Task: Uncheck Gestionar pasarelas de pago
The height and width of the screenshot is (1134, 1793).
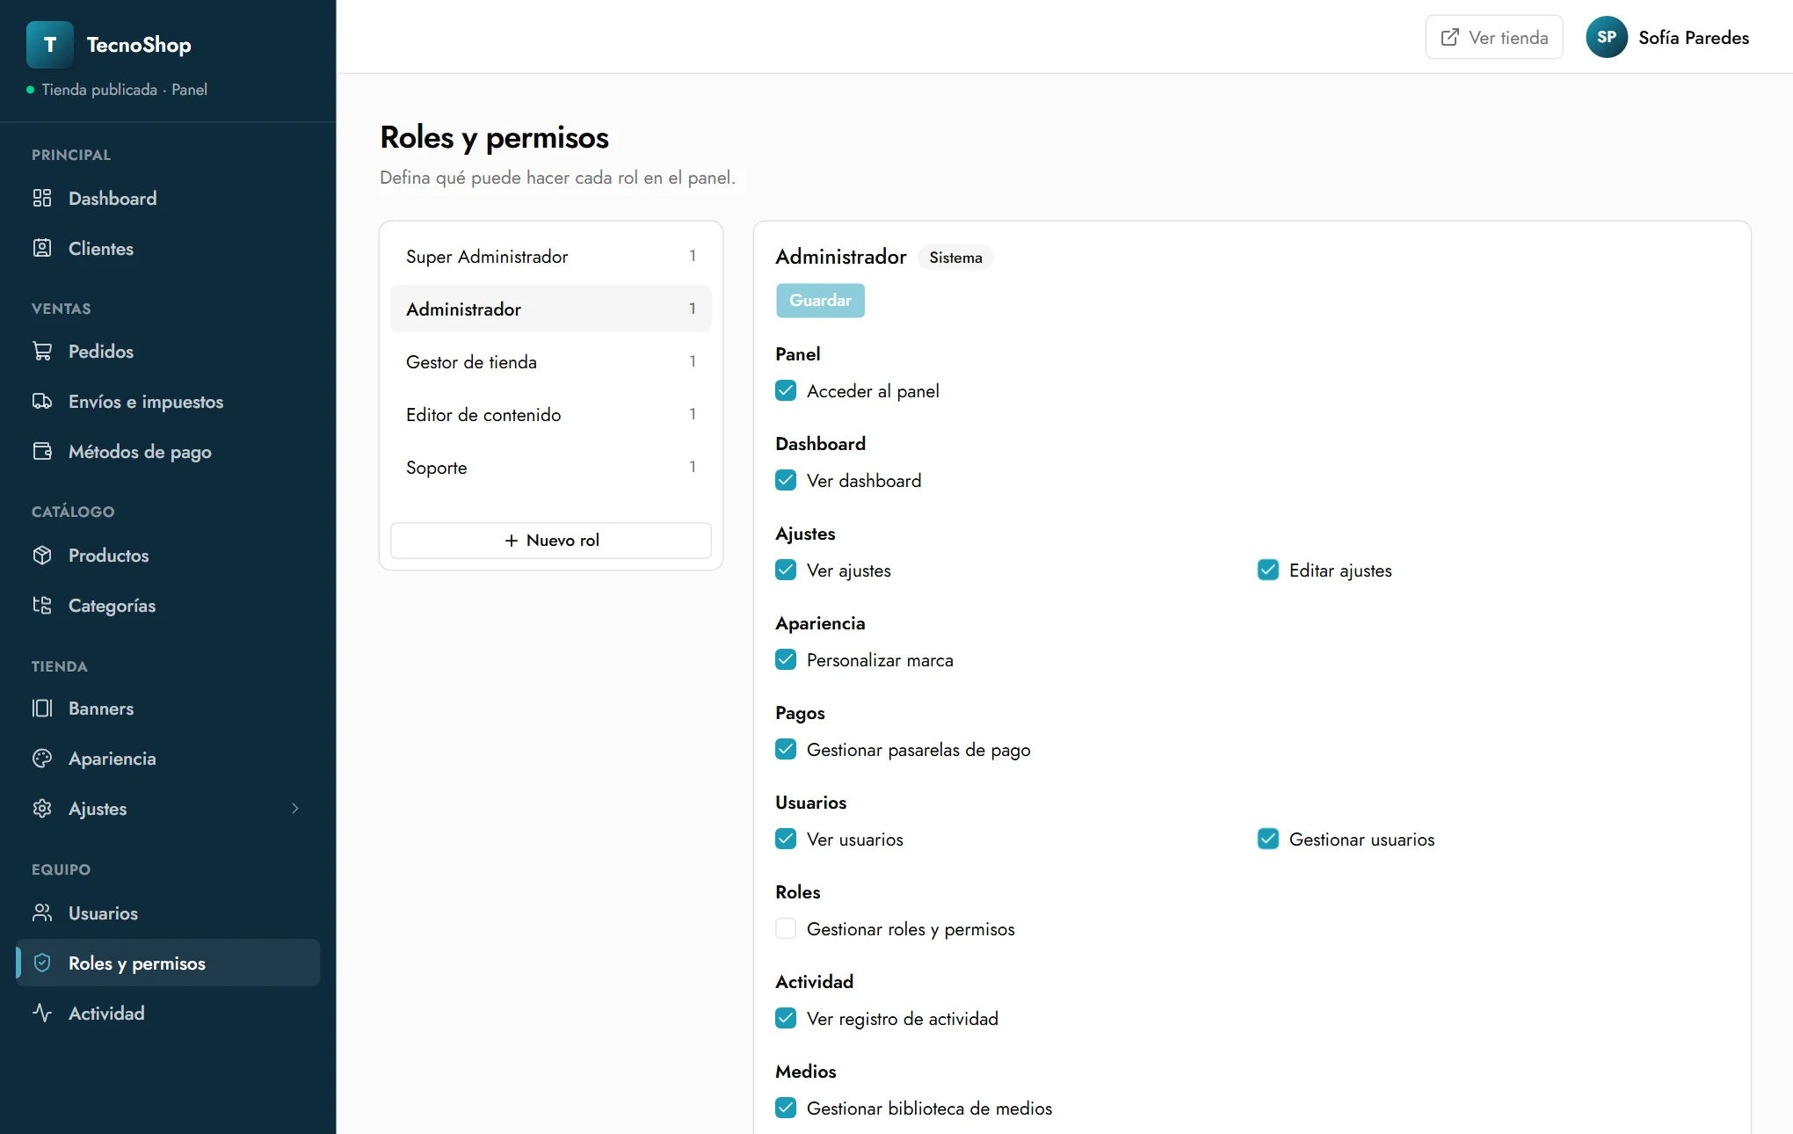Action: [786, 749]
